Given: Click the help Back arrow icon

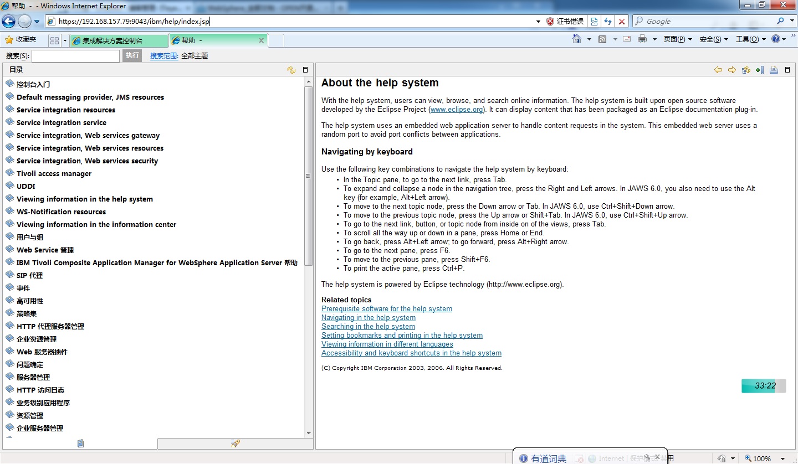Looking at the screenshot, I should point(718,70).
